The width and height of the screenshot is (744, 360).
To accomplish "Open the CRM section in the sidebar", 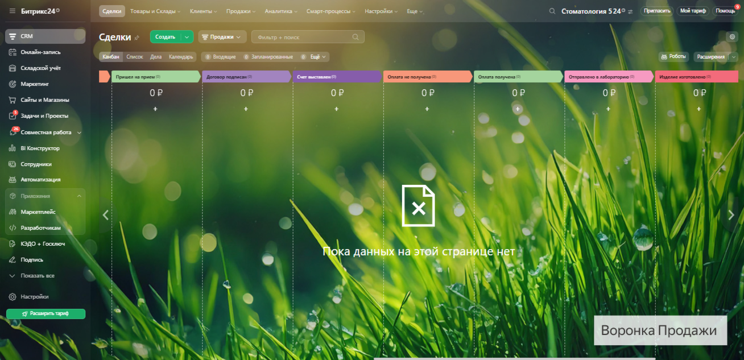I will tap(46, 36).
